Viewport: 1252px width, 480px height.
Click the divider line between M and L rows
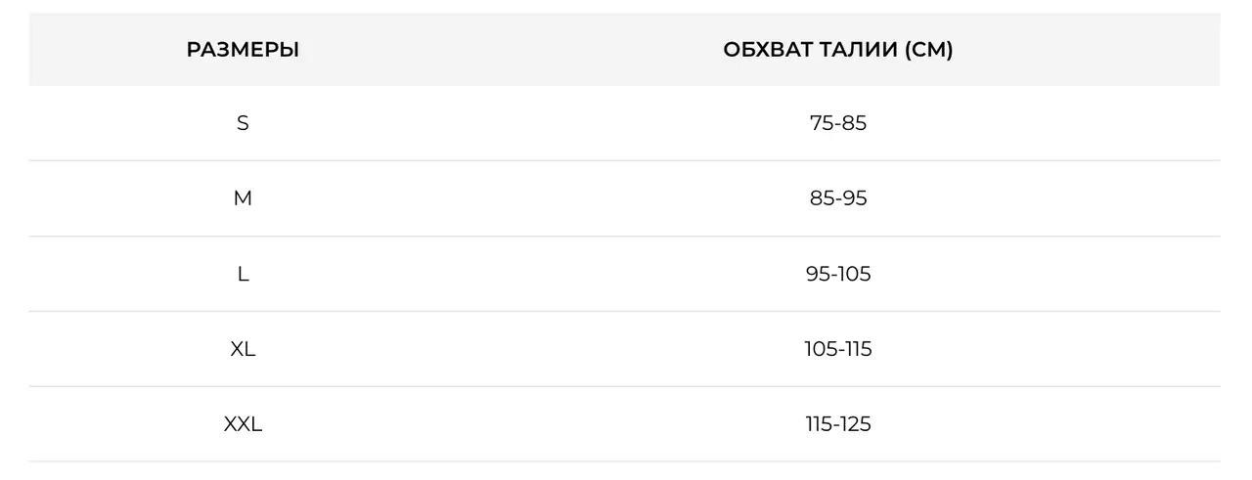coord(625,236)
